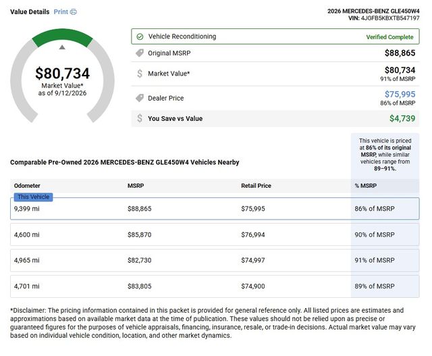Screen dimensions: 432x356
Task: Click the % MSRP column header
Action: click(x=366, y=186)
